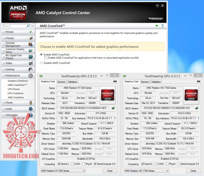Minimize the Catalyst Control Center window
204x176 pixels.
point(158,6)
